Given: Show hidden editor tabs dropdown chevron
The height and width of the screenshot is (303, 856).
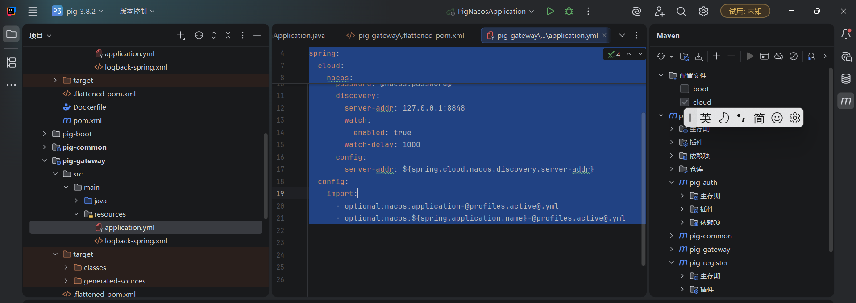Looking at the screenshot, I should click(x=622, y=35).
